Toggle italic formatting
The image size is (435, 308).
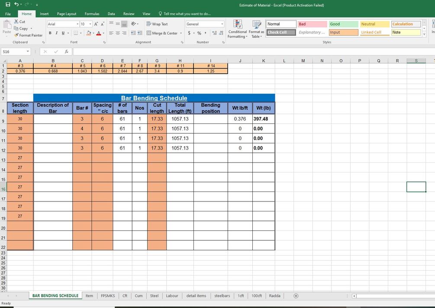click(x=57, y=33)
